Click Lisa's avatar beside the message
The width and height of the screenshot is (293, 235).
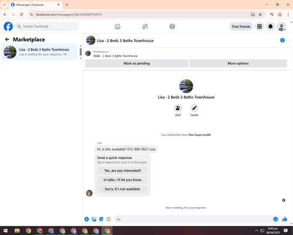[89, 193]
